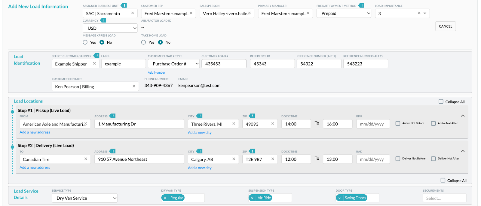Remove Air Ride suspension tag
481x206 pixels.
click(x=252, y=198)
